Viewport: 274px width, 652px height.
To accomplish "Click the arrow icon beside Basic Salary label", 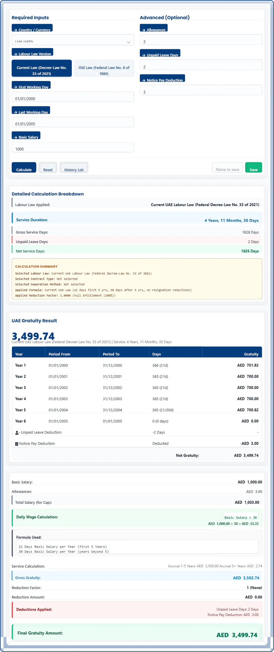I will [x=15, y=137].
